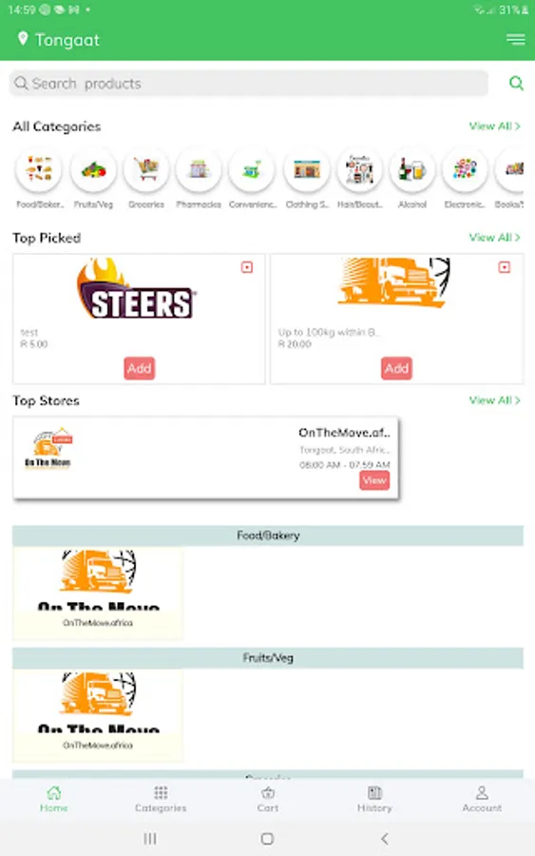Open the Hair/Beauty category icon
The image size is (535, 856).
pos(359,170)
